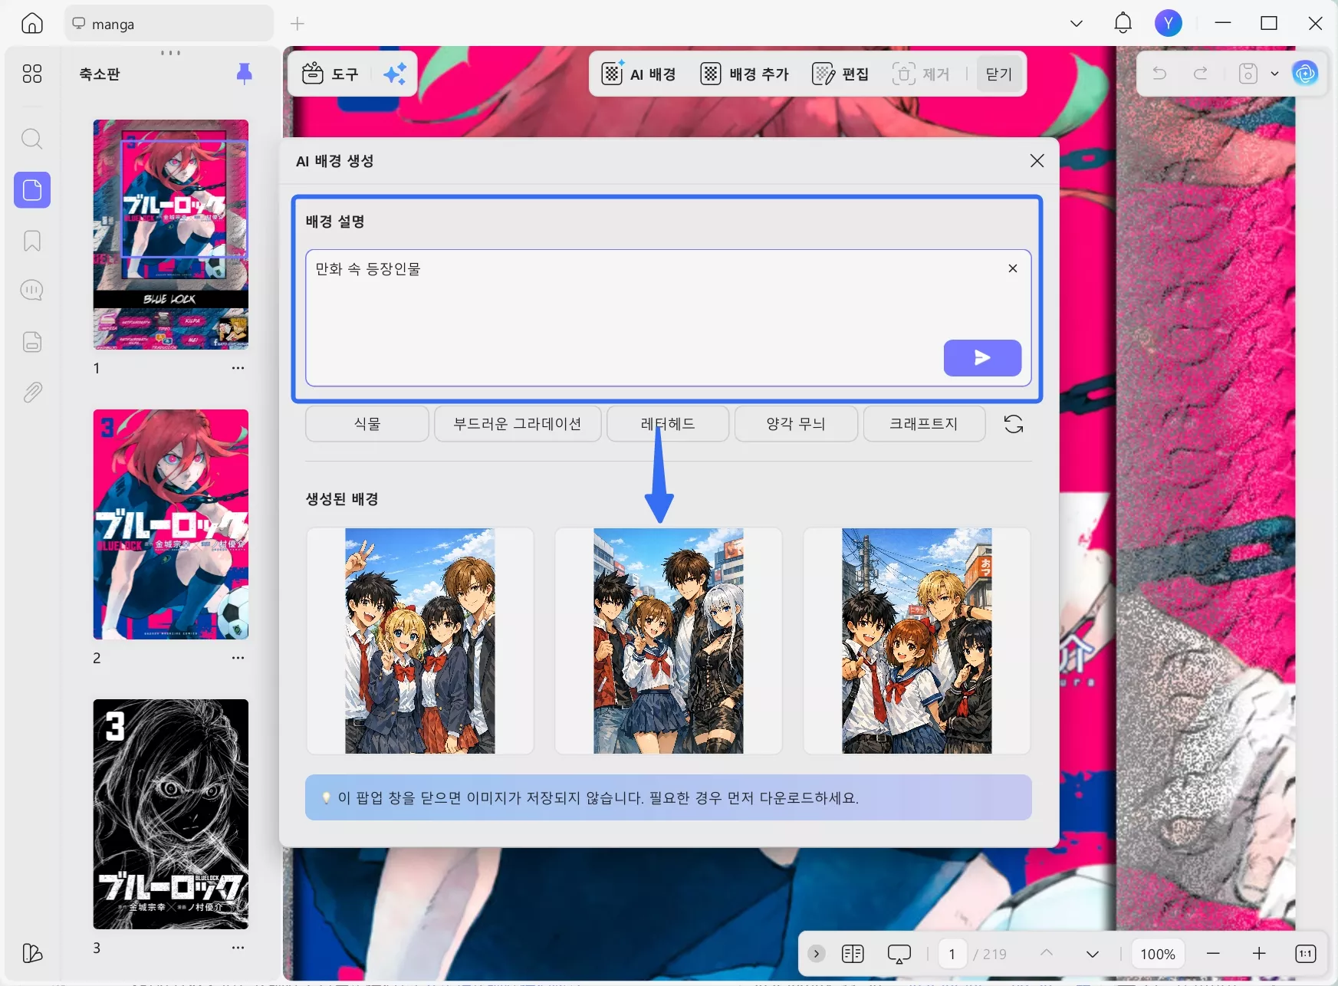Image resolution: width=1338 pixels, height=986 pixels.
Task: Click the AI sparkle icon beside 도구
Action: [395, 74]
